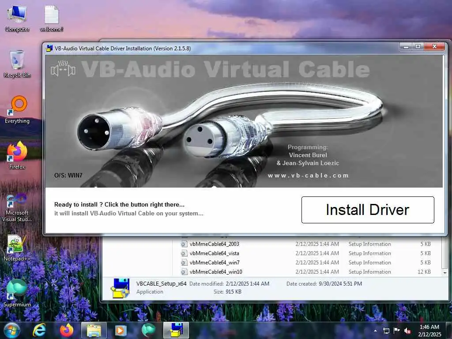This screenshot has height=339, width=452.
Task: Select the Firefox desktop shortcut
Action: (17, 155)
